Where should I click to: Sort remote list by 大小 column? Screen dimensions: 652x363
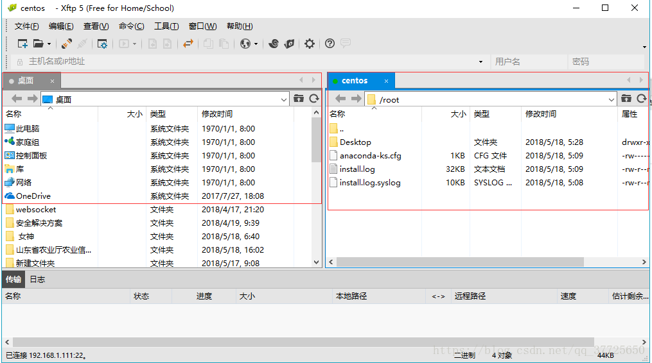coord(446,114)
